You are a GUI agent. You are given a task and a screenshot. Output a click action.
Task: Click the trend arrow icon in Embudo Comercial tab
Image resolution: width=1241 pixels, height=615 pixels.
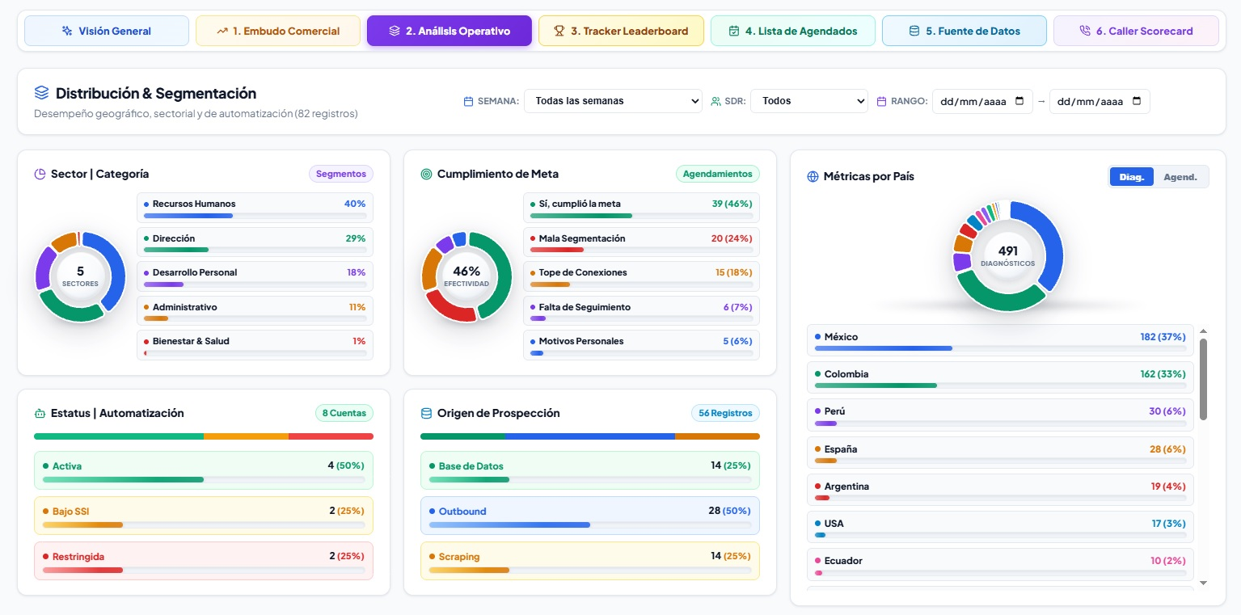[222, 31]
